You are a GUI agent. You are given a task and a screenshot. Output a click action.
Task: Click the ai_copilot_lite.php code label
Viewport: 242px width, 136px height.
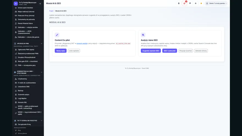coord(123,44)
